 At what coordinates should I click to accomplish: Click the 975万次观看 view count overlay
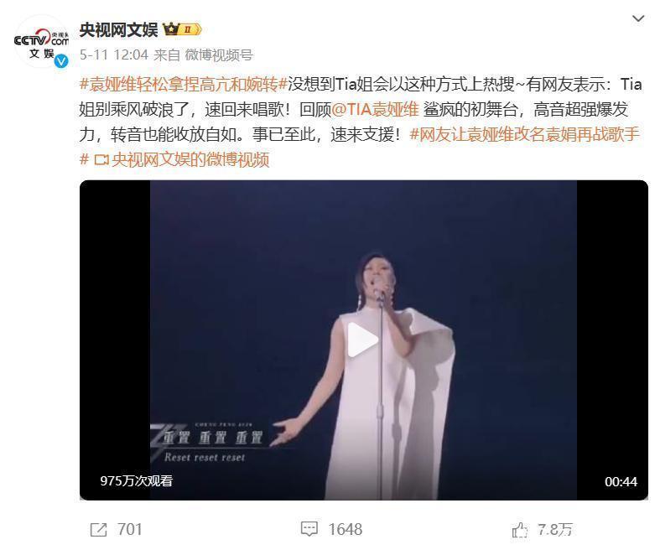coord(136,481)
